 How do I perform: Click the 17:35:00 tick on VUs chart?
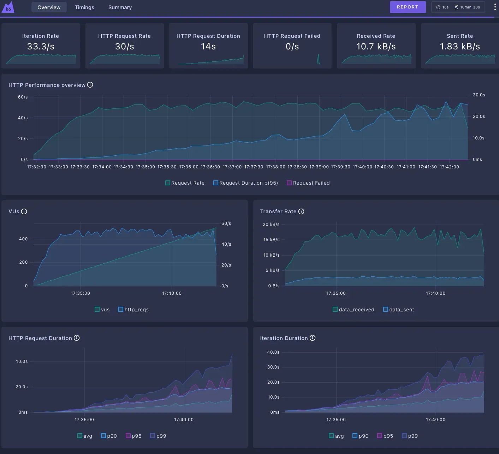point(81,293)
